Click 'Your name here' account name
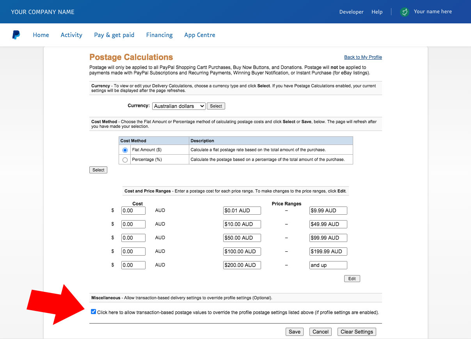Image resolution: width=471 pixels, height=339 pixels. (433, 12)
